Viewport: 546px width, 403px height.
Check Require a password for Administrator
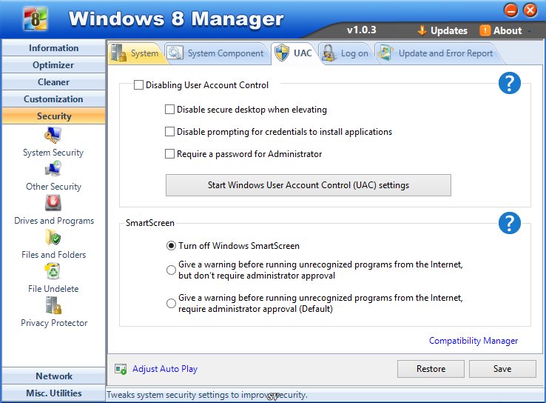[x=169, y=154]
